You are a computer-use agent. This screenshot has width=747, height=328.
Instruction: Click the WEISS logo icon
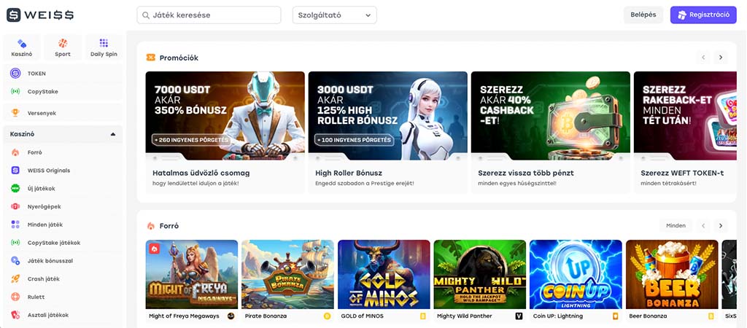[x=13, y=15]
